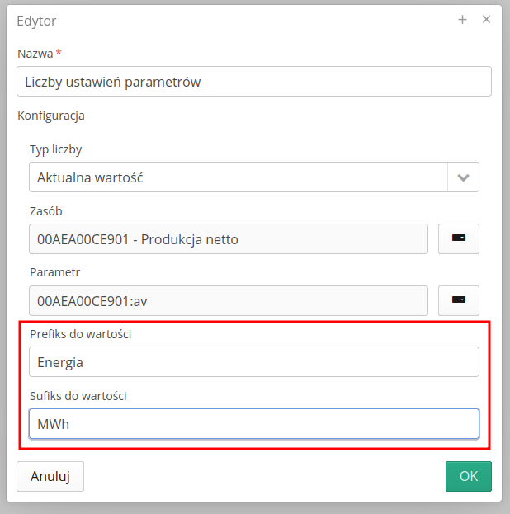Click the plus icon in the Edytor header

click(462, 20)
